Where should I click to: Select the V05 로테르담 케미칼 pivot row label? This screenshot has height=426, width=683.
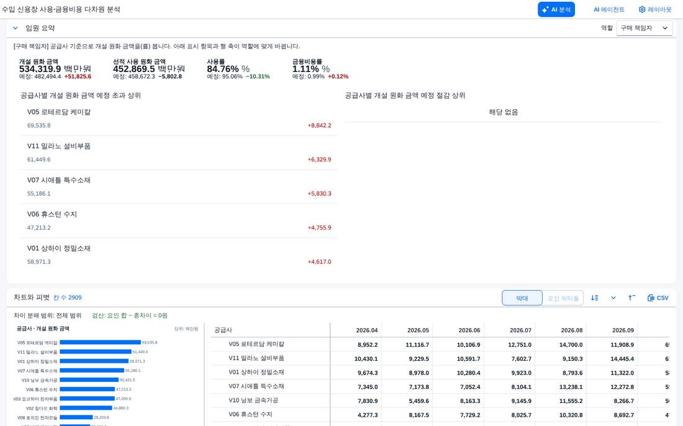click(256, 344)
